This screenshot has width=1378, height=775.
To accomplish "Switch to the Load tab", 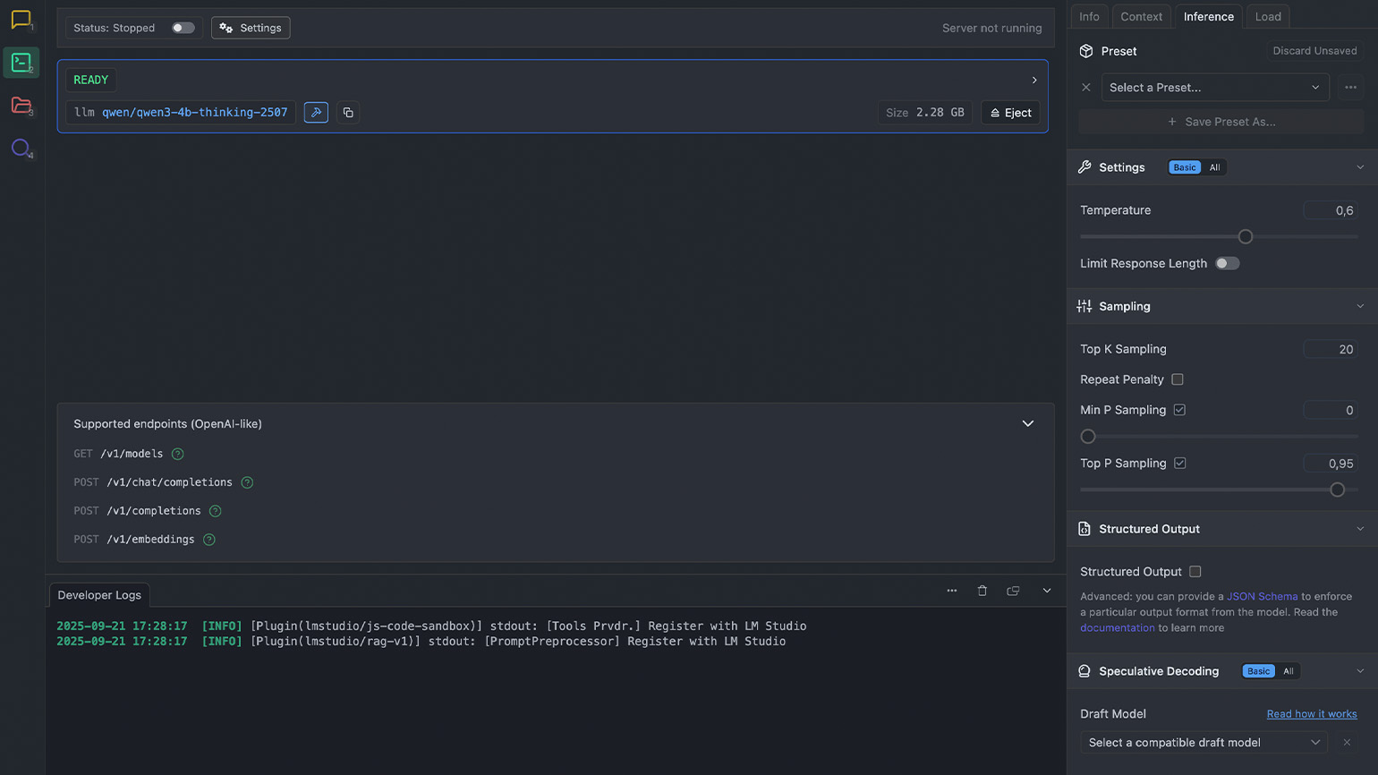I will tap(1268, 16).
